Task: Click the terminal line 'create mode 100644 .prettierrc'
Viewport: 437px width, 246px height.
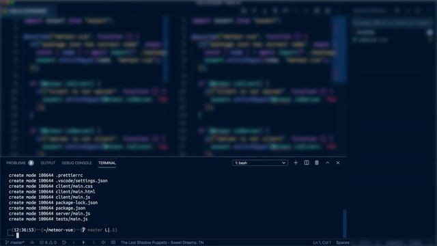Action: (x=46, y=176)
